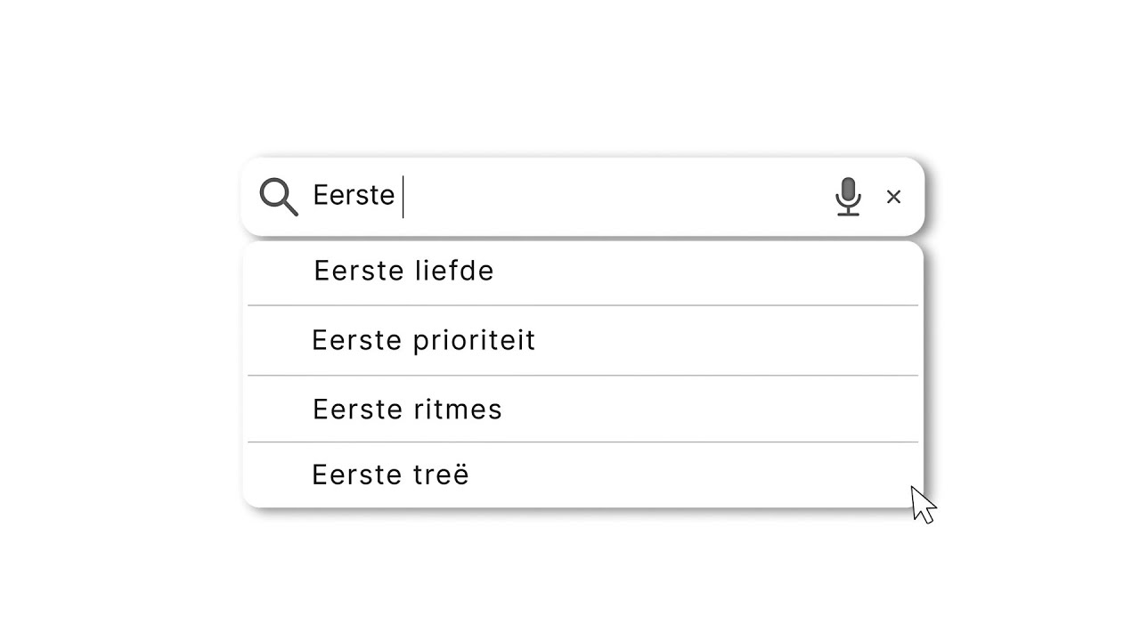1140x641 pixels.
Task: Submit the search via the magnifier icon
Action: (278, 197)
